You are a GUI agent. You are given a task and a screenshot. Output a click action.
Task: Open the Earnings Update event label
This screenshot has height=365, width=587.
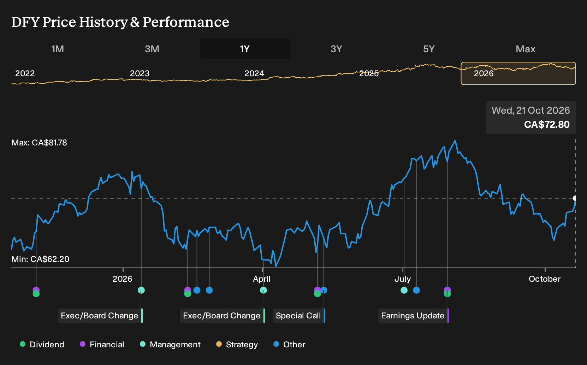pyautogui.click(x=413, y=316)
